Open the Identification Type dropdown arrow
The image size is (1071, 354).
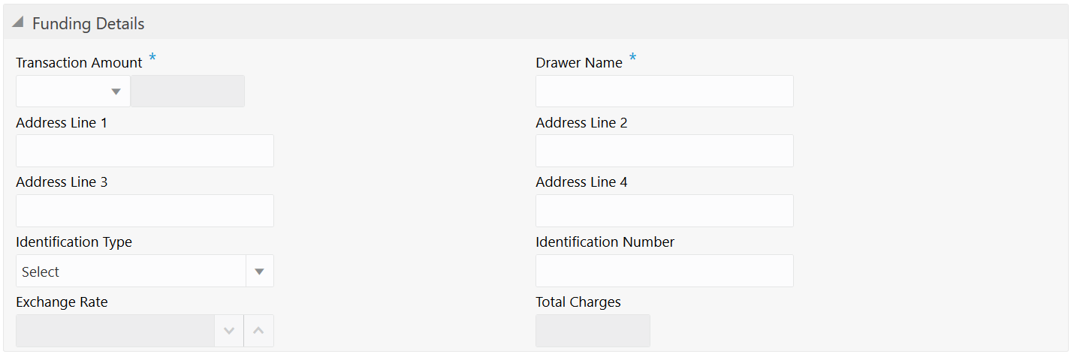pyautogui.click(x=260, y=271)
